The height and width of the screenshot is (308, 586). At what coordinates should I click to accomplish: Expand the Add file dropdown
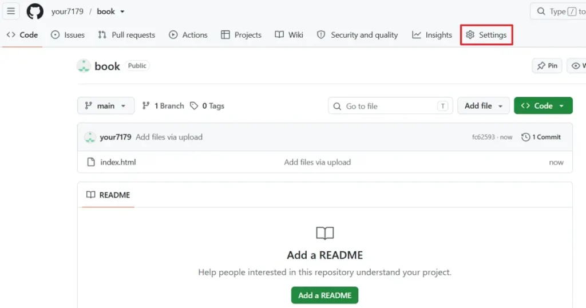pyautogui.click(x=483, y=106)
